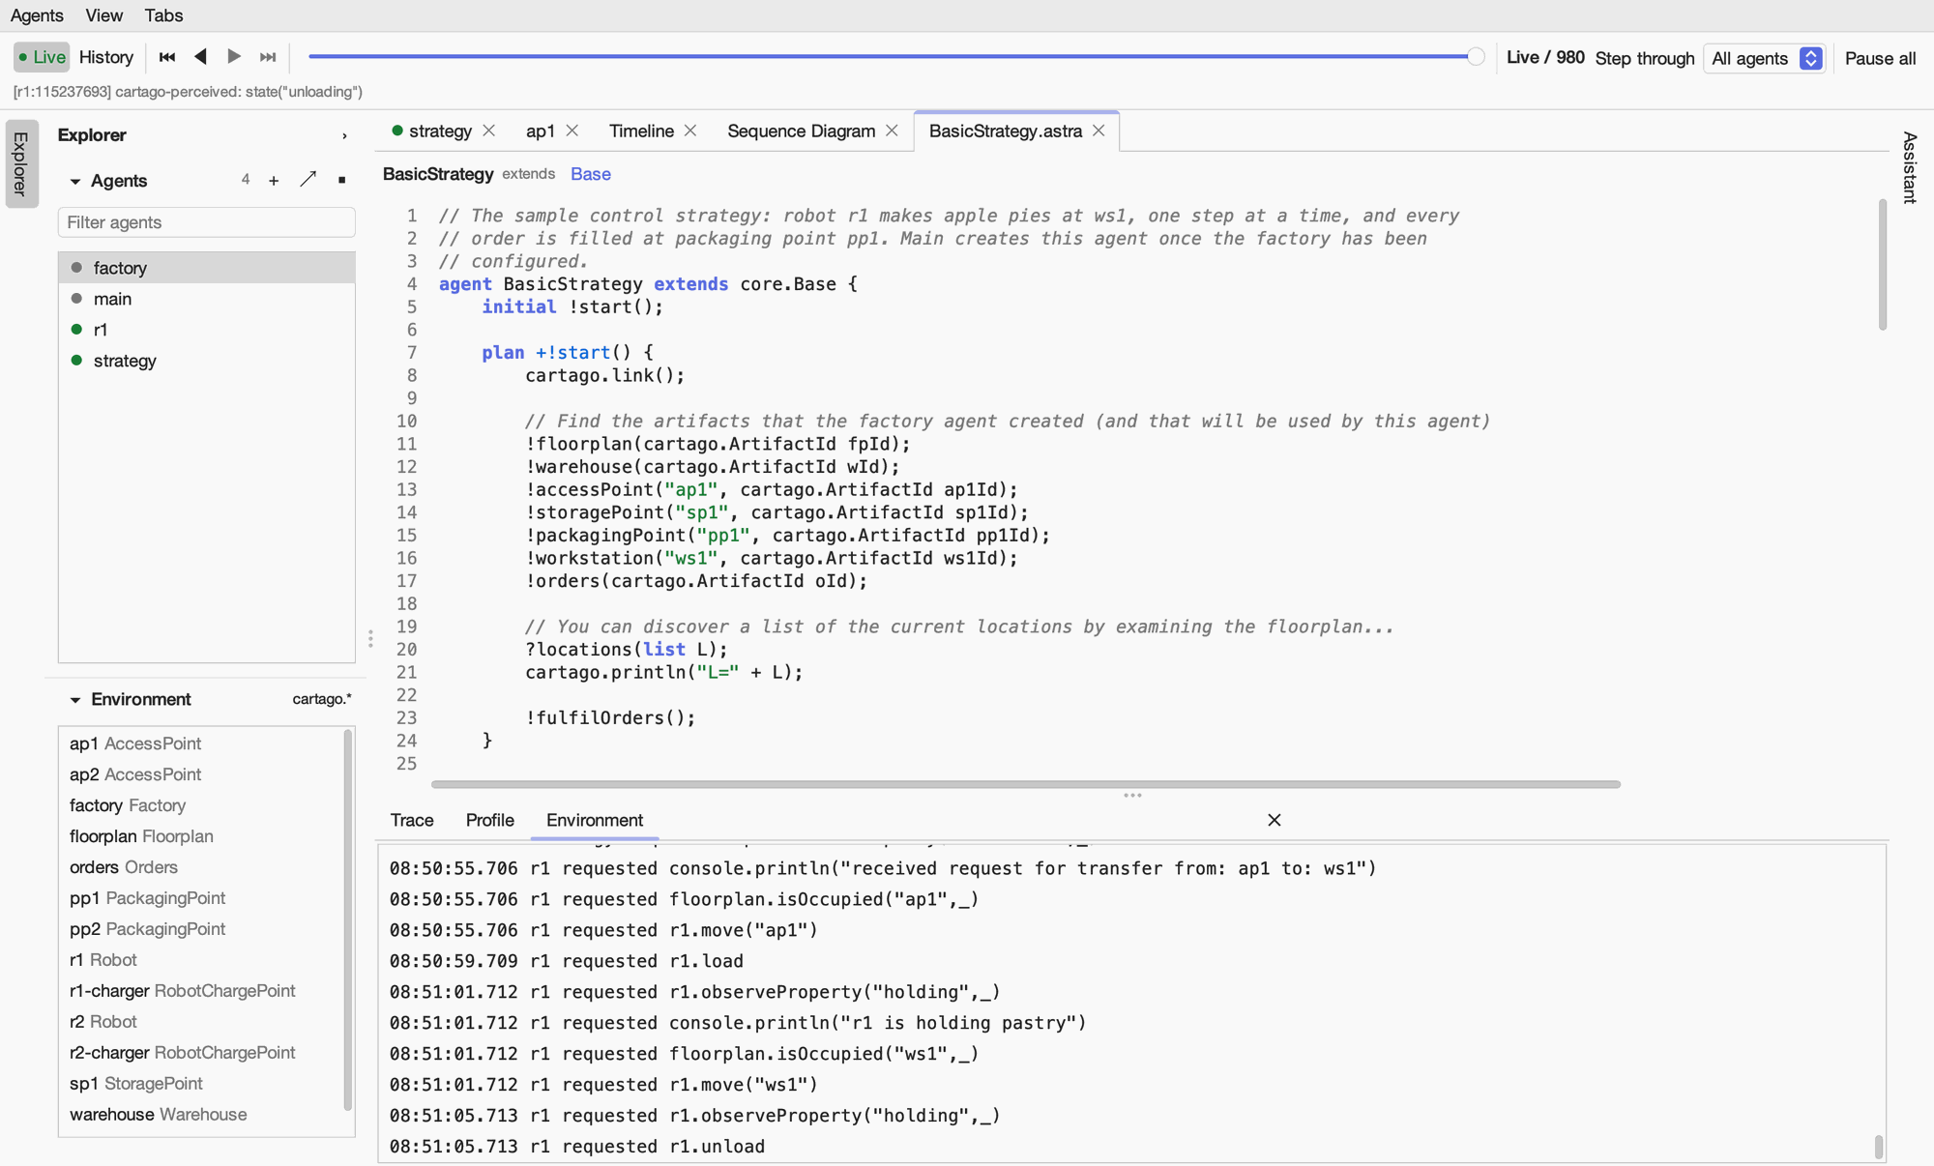Step forward one event
This screenshot has height=1166, width=1934.
click(x=234, y=57)
